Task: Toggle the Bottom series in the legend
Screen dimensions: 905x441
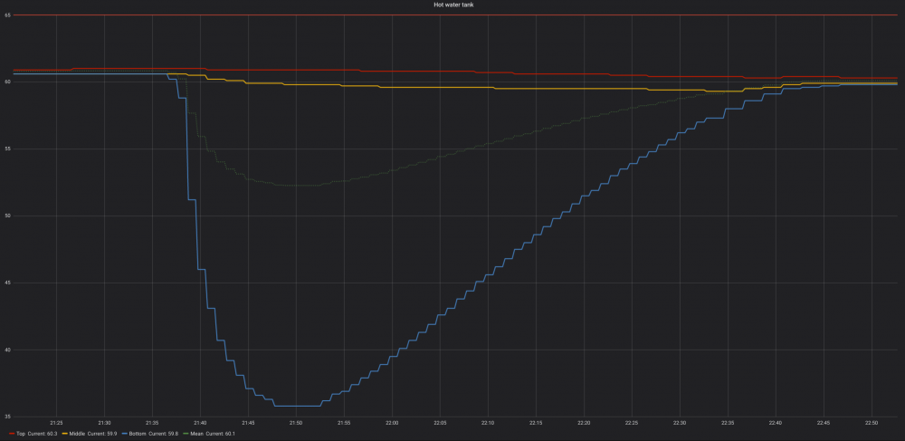Action: 137,435
